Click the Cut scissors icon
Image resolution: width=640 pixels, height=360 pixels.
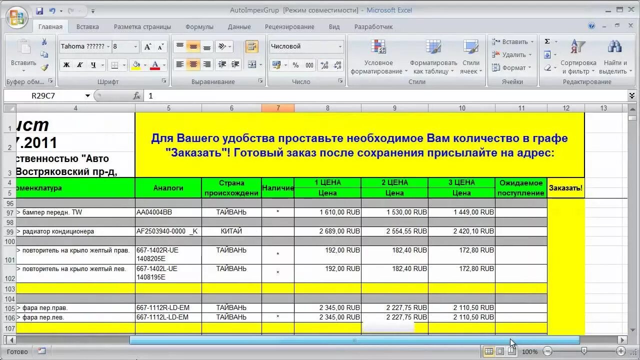[44, 42]
